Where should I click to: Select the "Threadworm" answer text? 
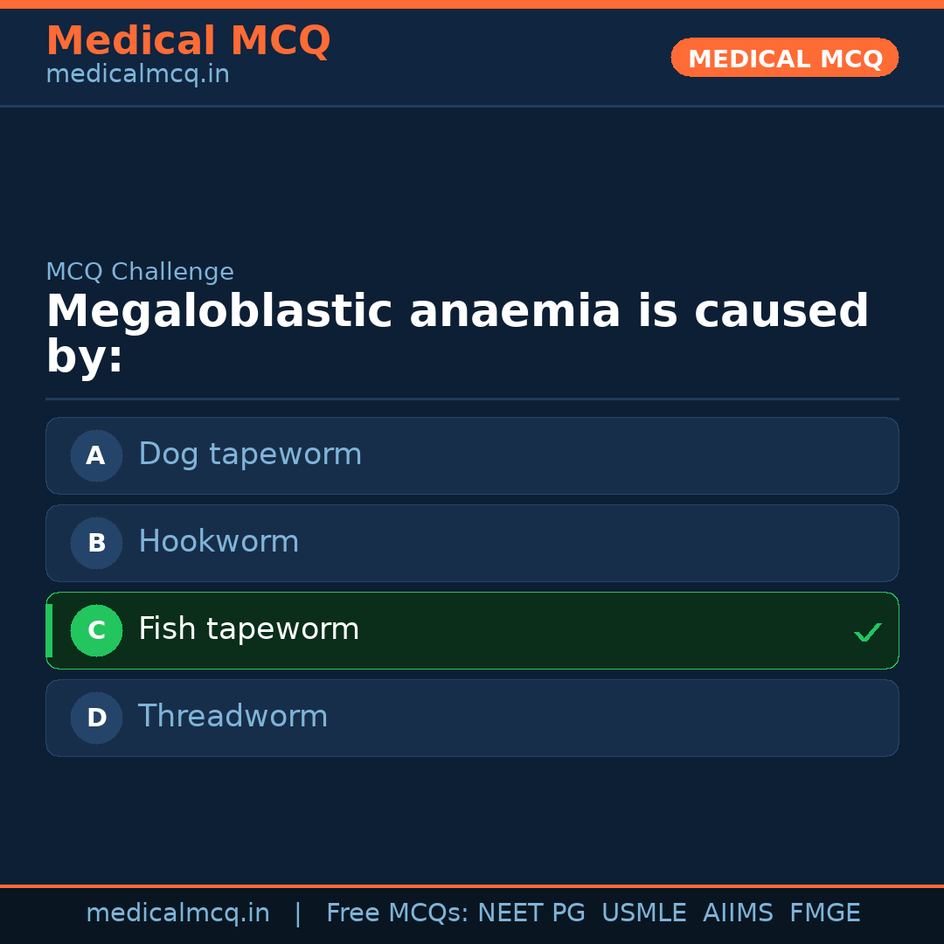point(233,717)
